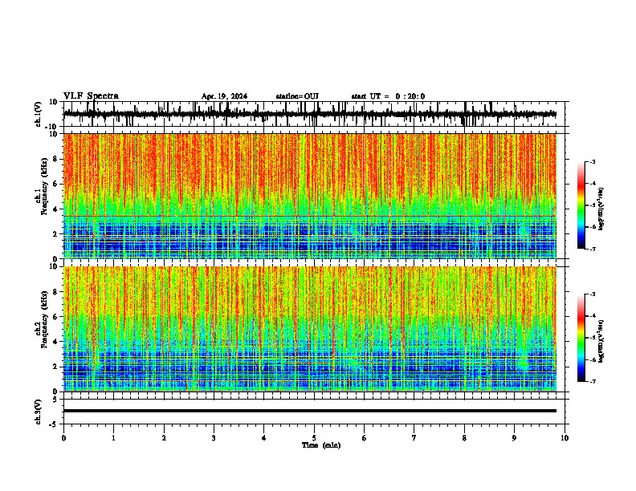This screenshot has width=636, height=491.
Task: Click the time axis tick label "0"
Action: coord(63,438)
